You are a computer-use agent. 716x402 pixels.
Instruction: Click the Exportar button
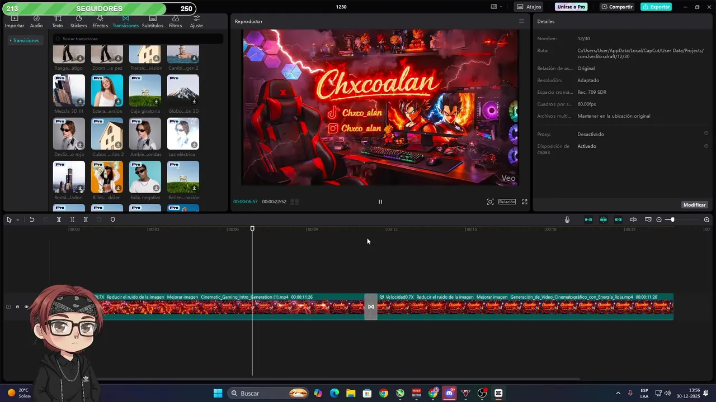pyautogui.click(x=656, y=7)
